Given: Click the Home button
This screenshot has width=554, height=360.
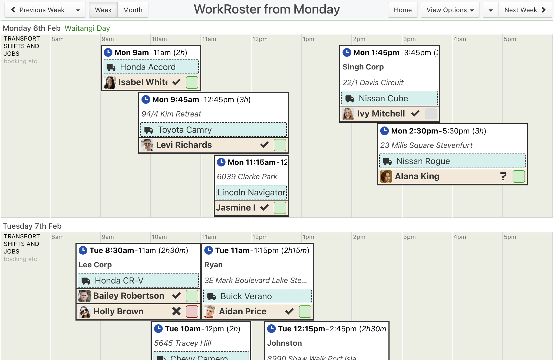Looking at the screenshot, I should 403,10.
